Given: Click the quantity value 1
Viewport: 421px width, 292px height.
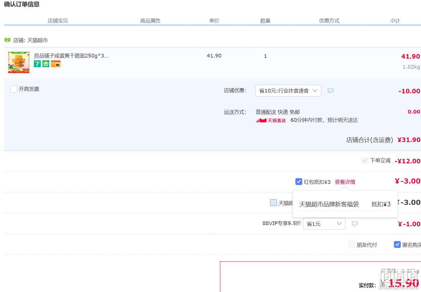Looking at the screenshot, I should (265, 56).
